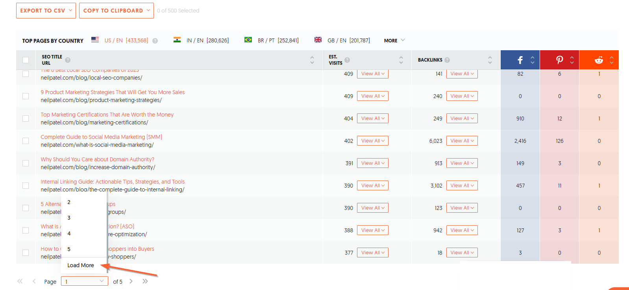
Task: Choose page 4 in page dropdown list
Action: pyautogui.click(x=84, y=233)
